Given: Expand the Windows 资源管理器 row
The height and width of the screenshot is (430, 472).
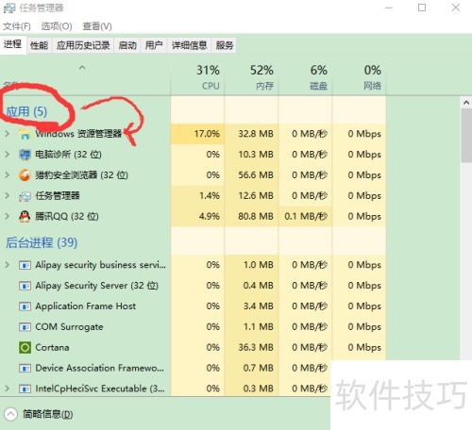Looking at the screenshot, I should tap(7, 134).
